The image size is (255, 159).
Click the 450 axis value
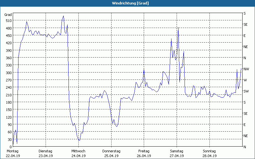coord(9,36)
